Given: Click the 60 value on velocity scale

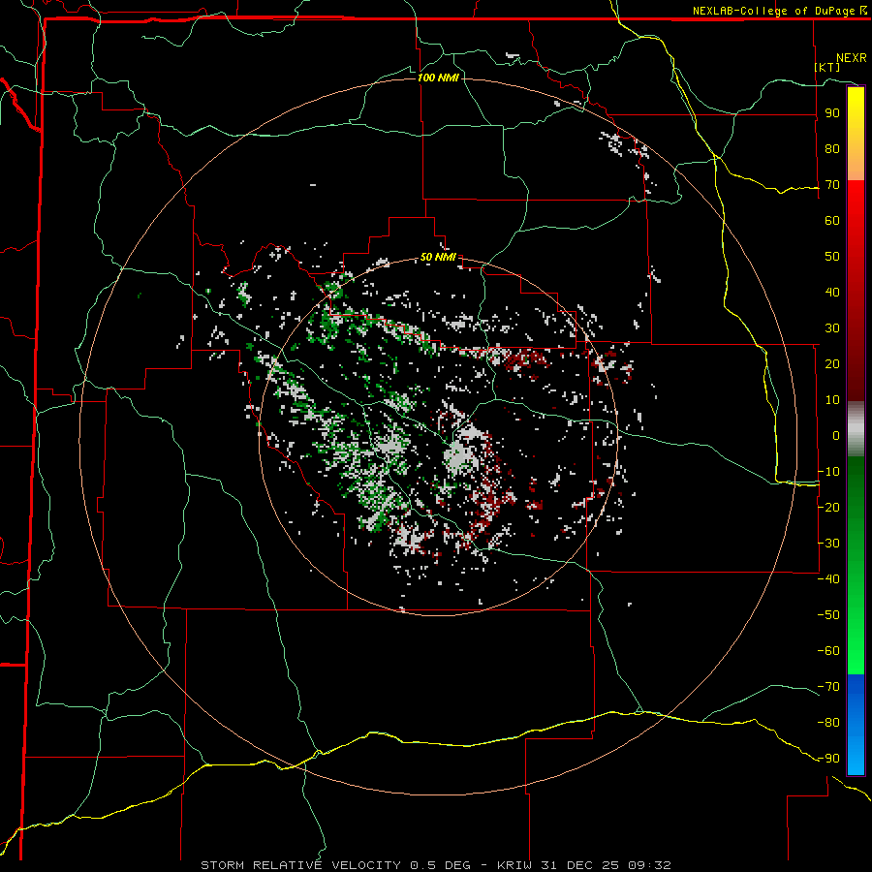Looking at the screenshot, I should tap(832, 220).
